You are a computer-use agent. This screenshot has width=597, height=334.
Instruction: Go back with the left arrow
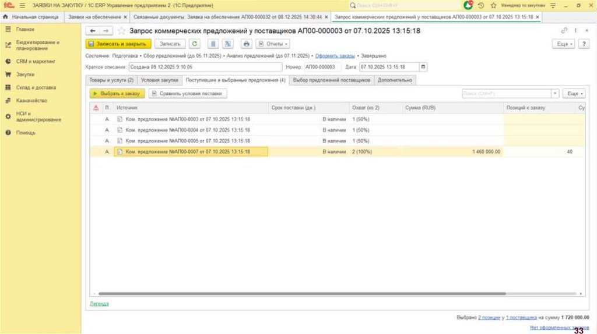coord(93,31)
